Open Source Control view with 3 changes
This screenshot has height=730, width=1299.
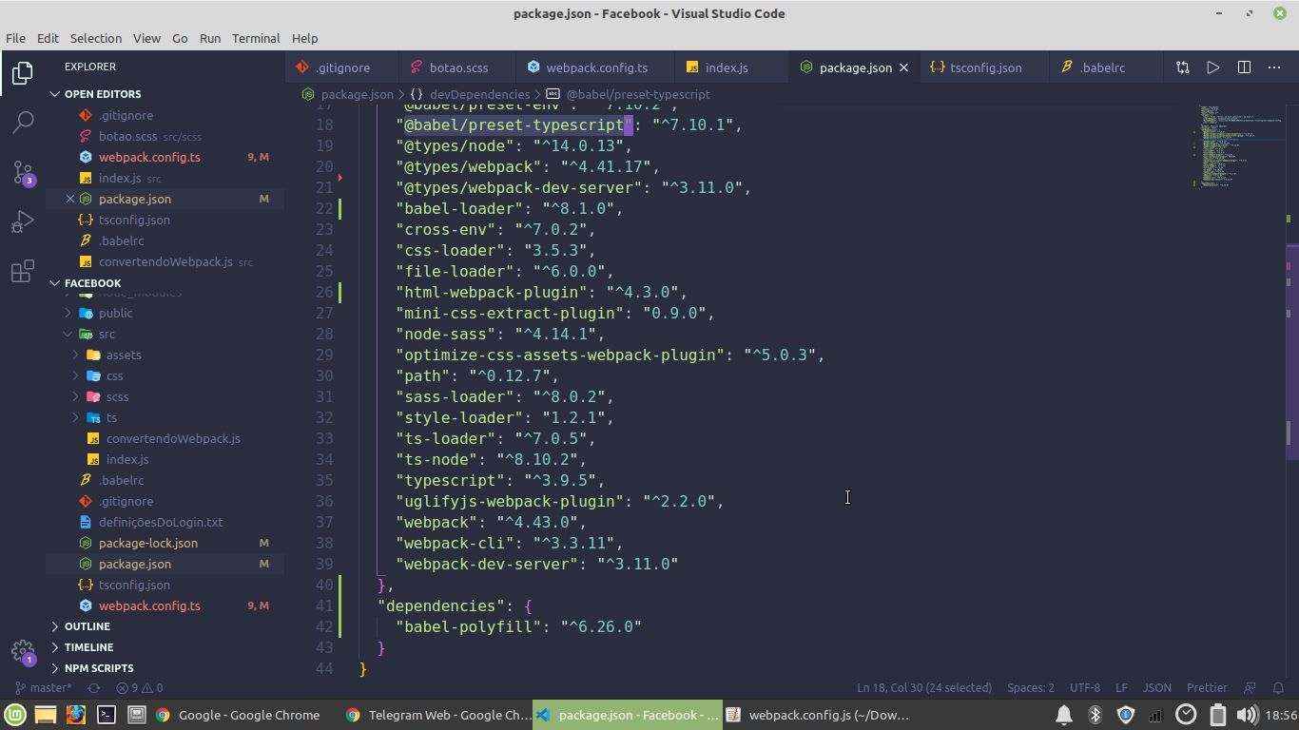(23, 172)
